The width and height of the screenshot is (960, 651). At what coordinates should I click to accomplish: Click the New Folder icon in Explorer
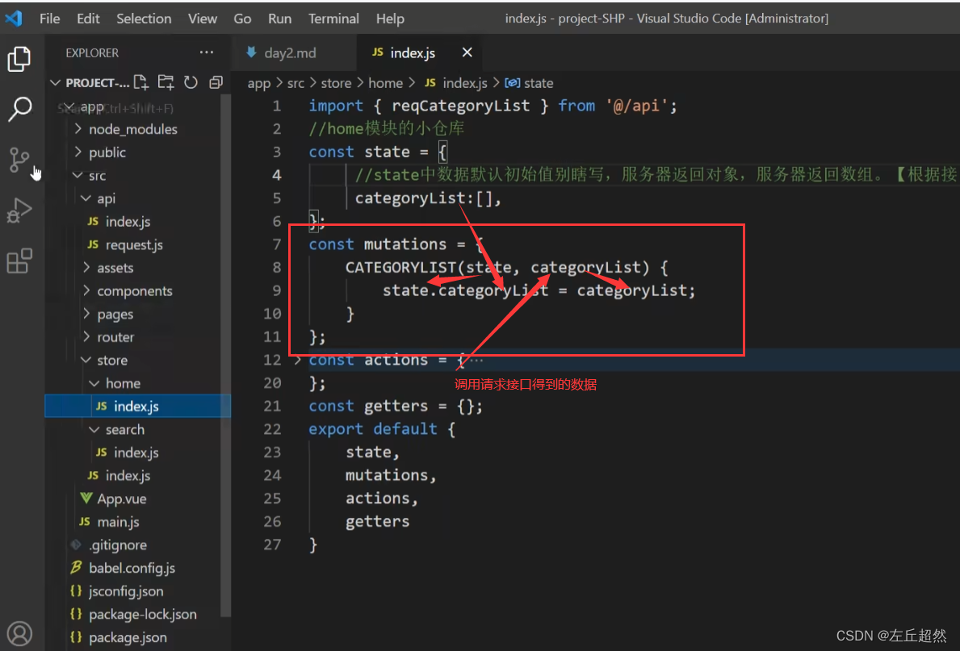point(166,82)
